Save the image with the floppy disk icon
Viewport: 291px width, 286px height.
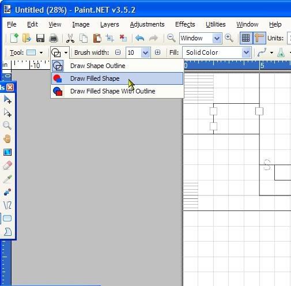tap(40, 38)
